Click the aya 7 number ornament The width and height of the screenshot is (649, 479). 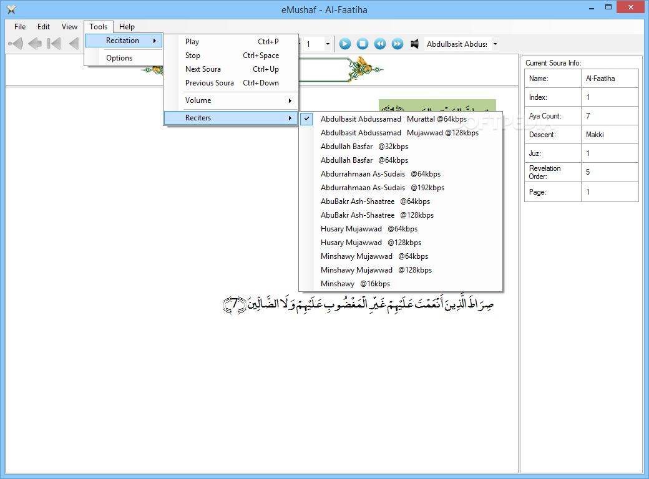click(235, 305)
